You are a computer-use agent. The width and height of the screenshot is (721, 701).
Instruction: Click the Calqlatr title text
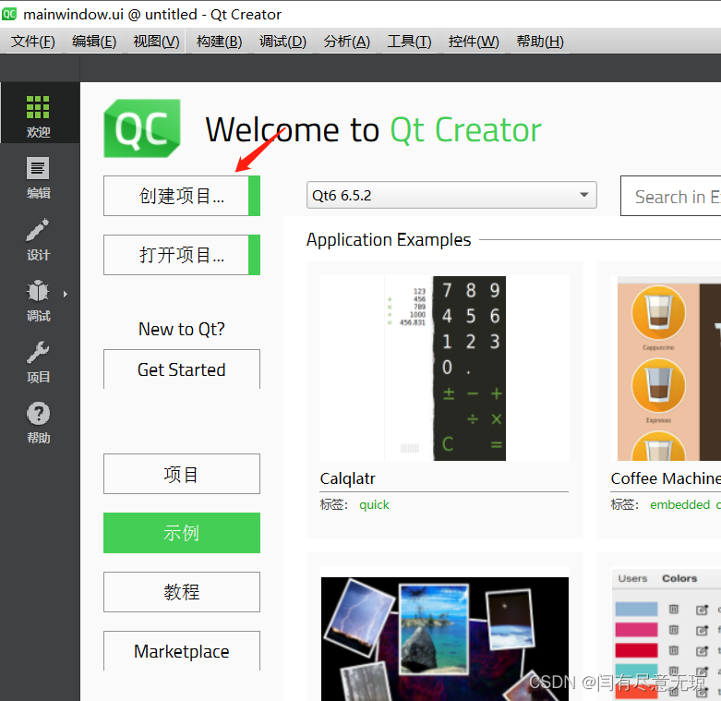click(348, 478)
